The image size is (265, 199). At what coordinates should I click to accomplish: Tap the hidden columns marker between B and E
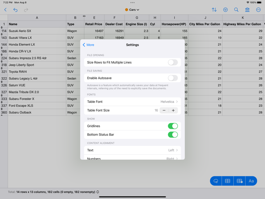pyautogui.click(x=84, y=16)
